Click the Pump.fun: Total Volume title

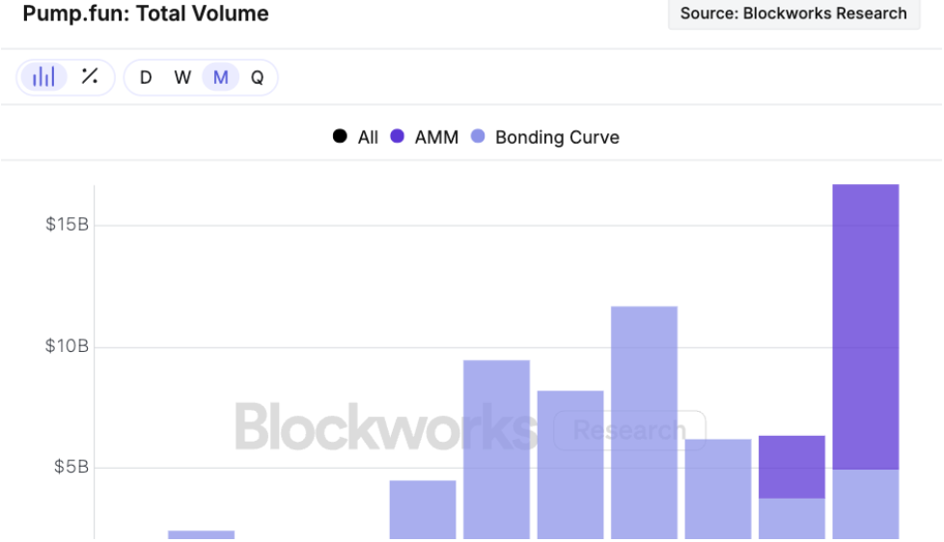click(x=146, y=14)
